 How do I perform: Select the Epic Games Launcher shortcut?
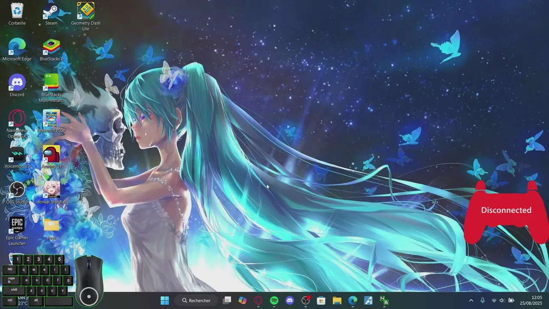click(17, 231)
